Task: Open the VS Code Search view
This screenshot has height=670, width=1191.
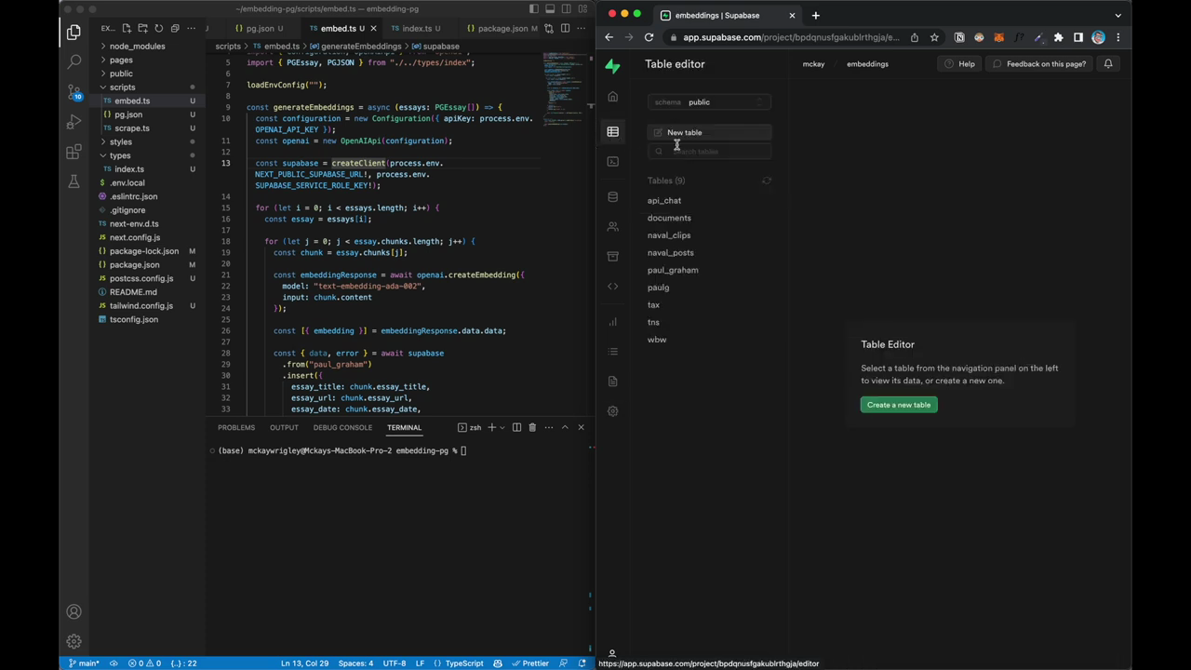Action: coord(74,62)
